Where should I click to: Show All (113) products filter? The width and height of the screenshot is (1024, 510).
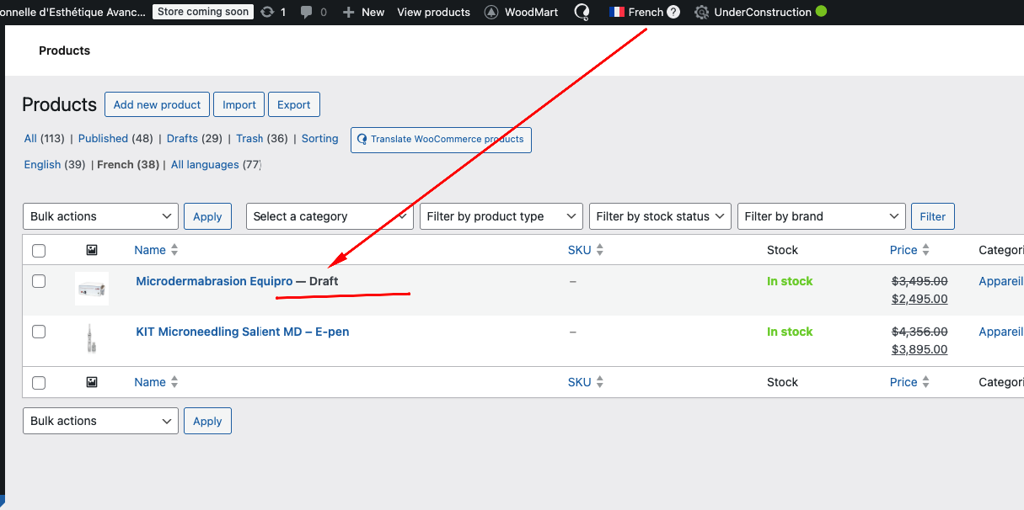pos(45,138)
